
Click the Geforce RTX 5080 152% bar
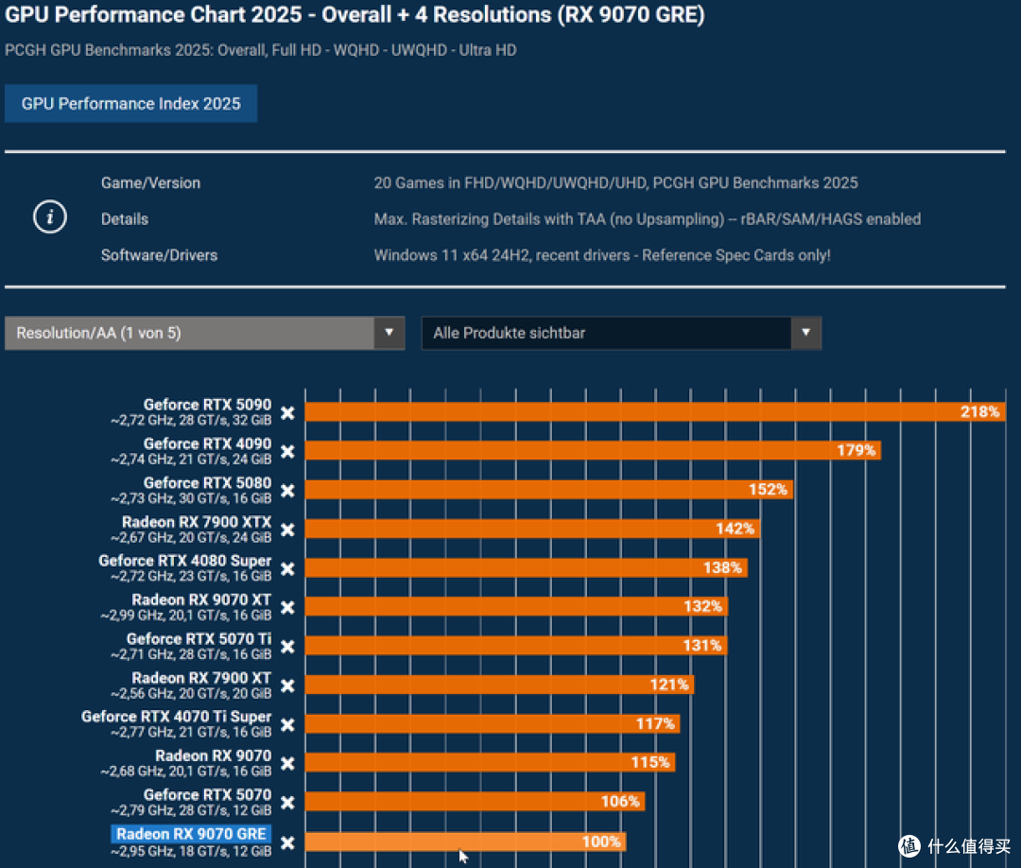click(x=549, y=489)
